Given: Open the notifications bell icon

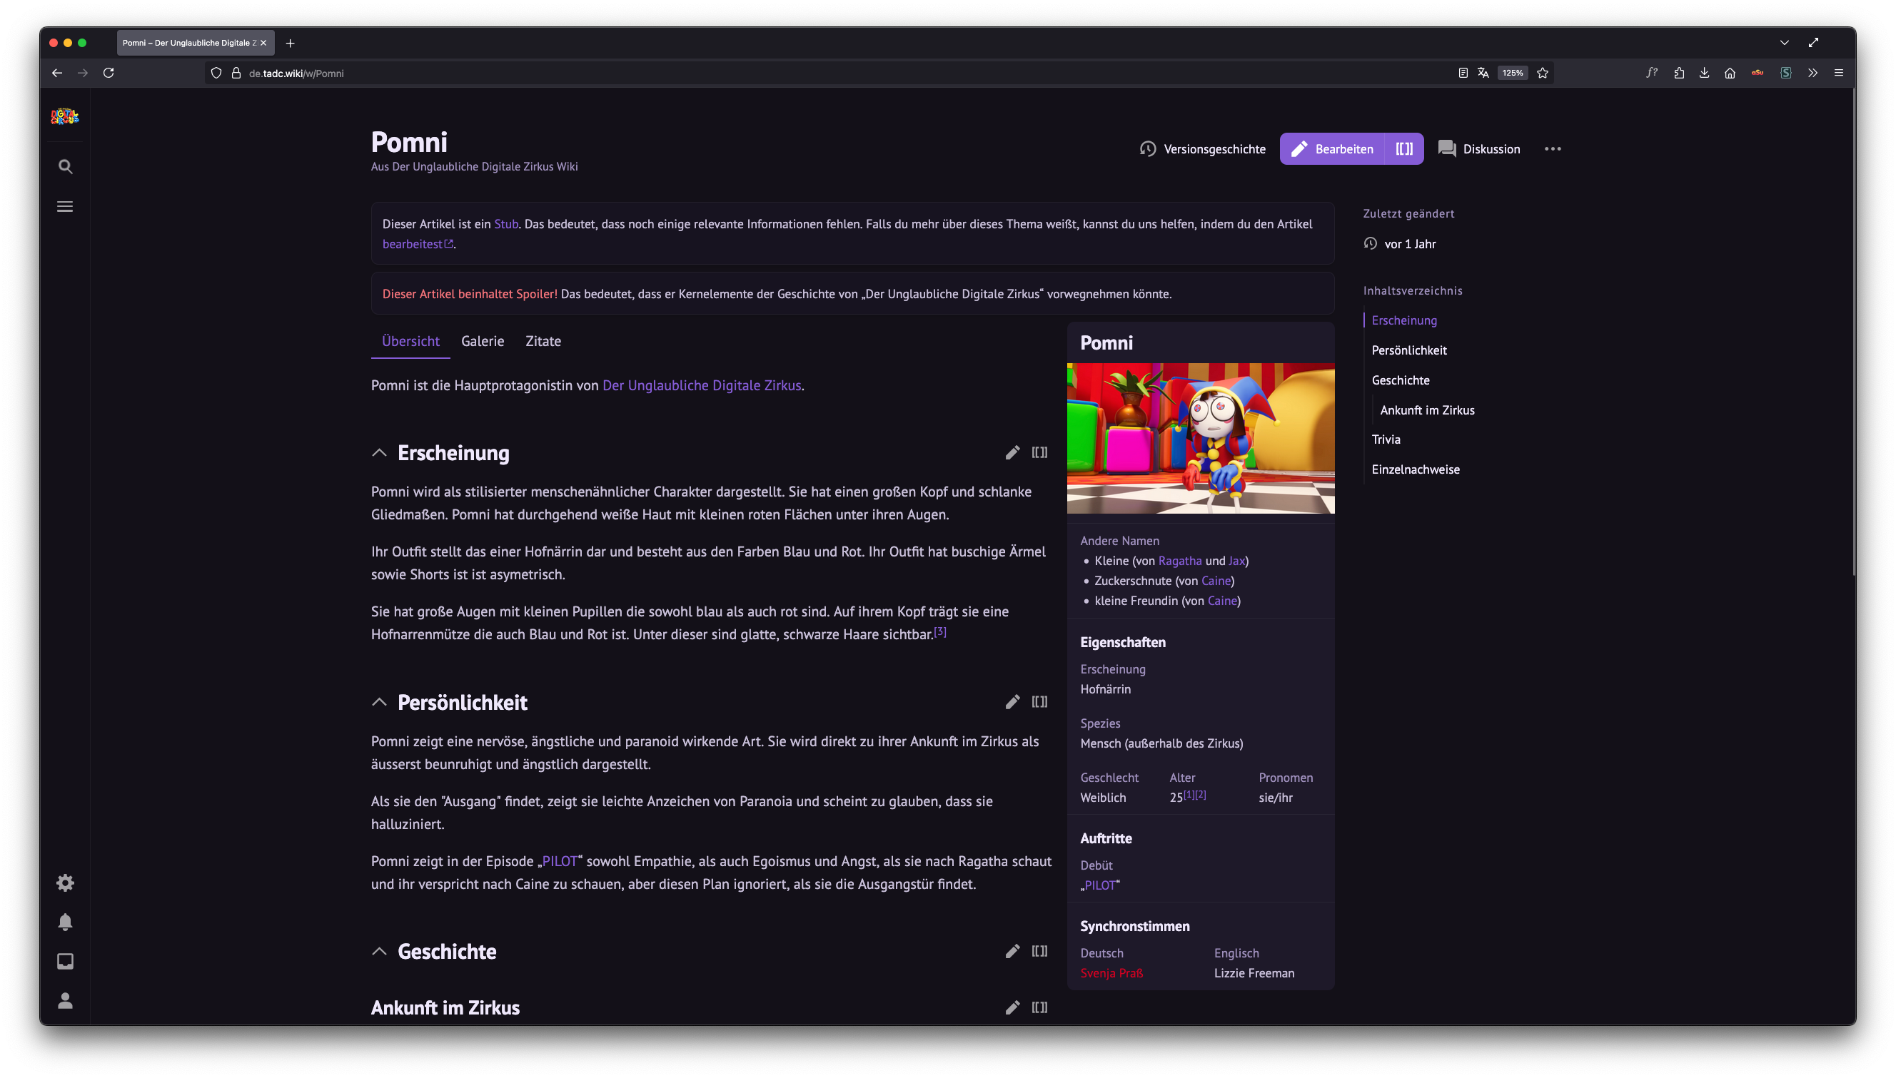Looking at the screenshot, I should (65, 922).
